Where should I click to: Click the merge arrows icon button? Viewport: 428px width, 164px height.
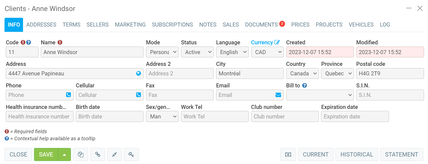[114, 154]
